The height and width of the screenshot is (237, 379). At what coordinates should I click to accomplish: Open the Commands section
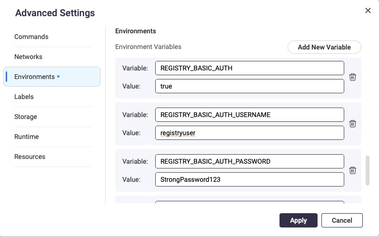31,37
